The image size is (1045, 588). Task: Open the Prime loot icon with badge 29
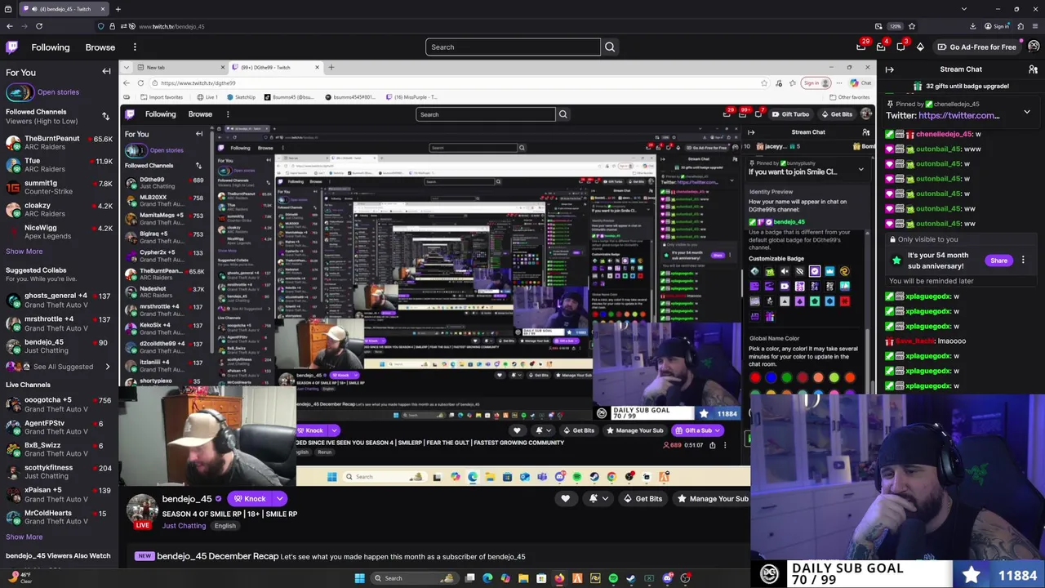[861, 47]
